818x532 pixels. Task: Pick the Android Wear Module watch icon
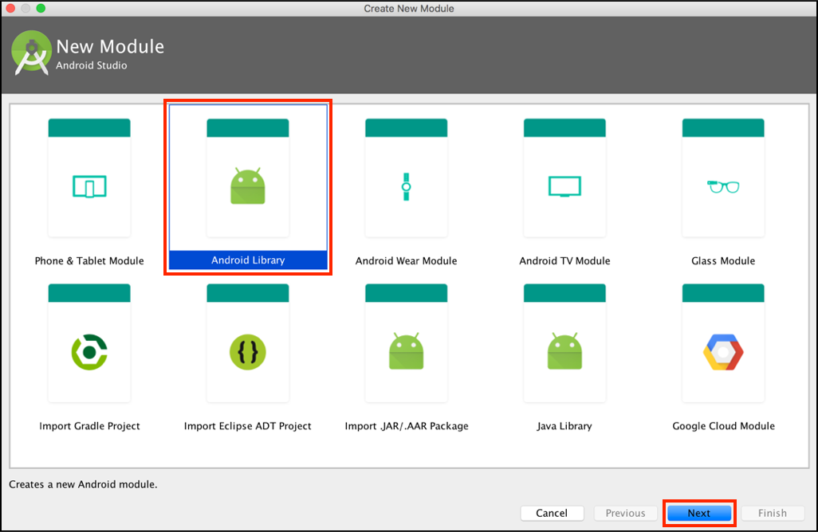coord(406,186)
